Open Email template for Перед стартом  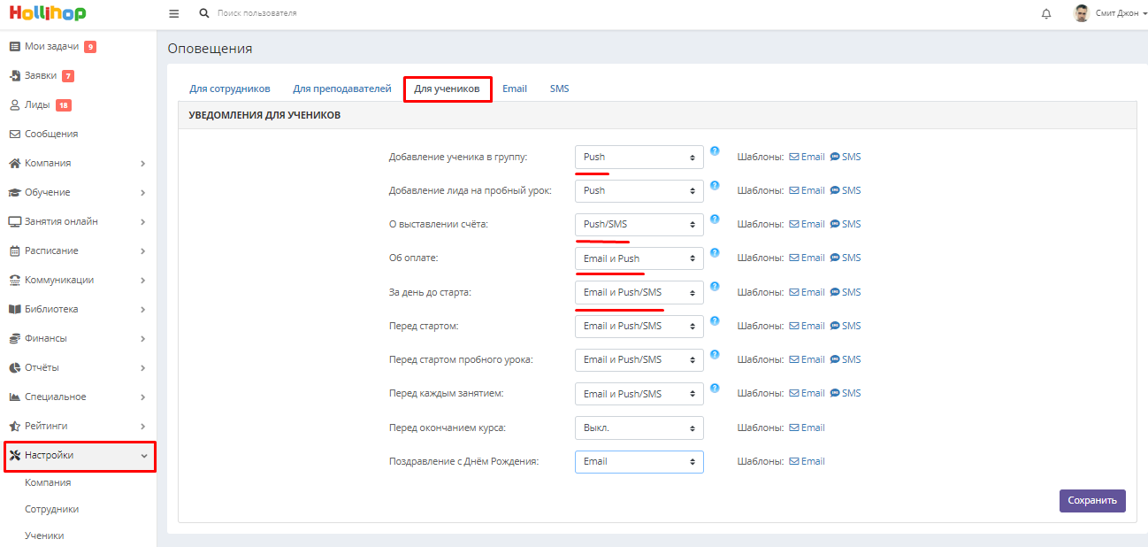point(807,326)
